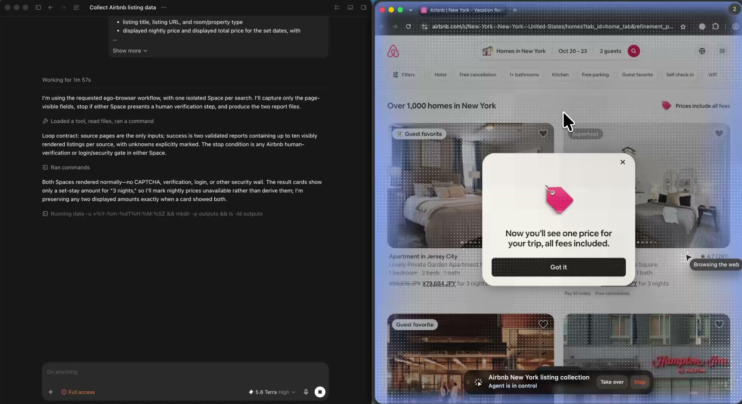Image resolution: width=742 pixels, height=404 pixels.
Task: Open the language globe icon
Action: click(x=702, y=51)
